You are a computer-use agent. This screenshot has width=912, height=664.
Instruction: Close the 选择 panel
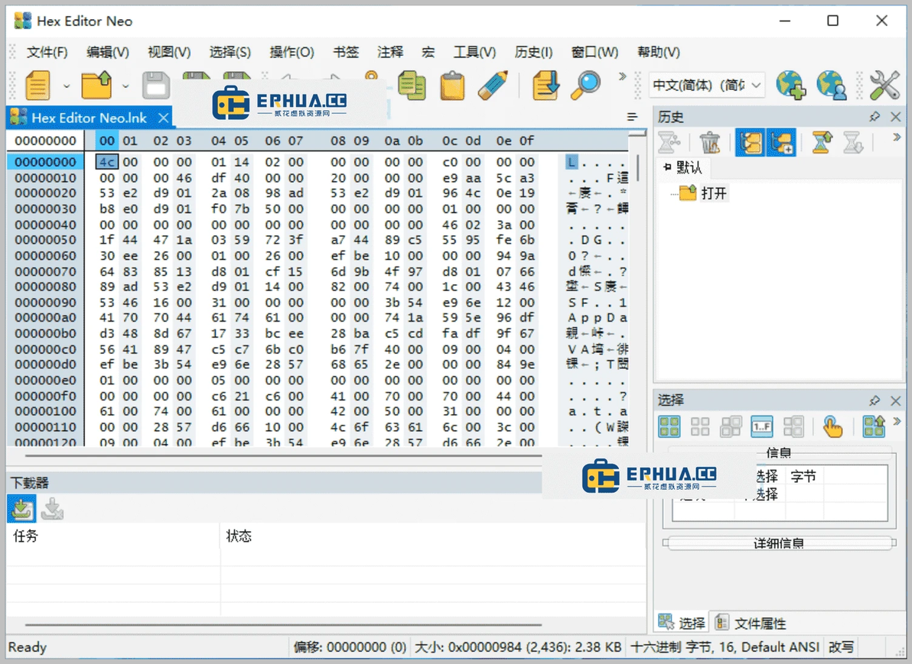click(x=896, y=400)
